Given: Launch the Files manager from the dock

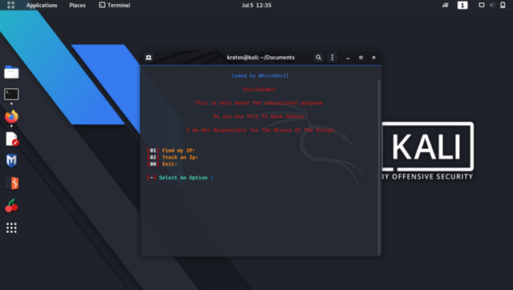Looking at the screenshot, I should [11, 72].
